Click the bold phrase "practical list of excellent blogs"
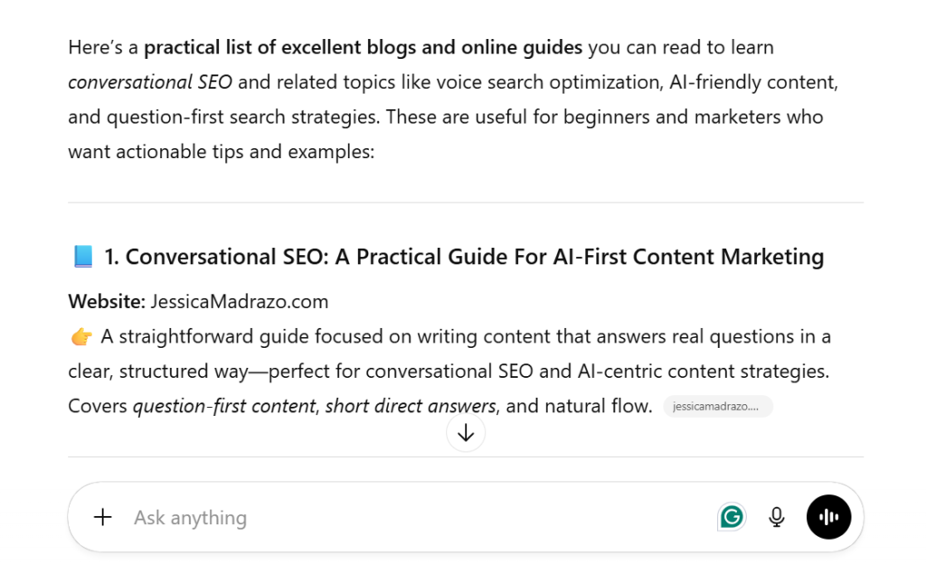Screen dimensions: 926x565 (280, 47)
